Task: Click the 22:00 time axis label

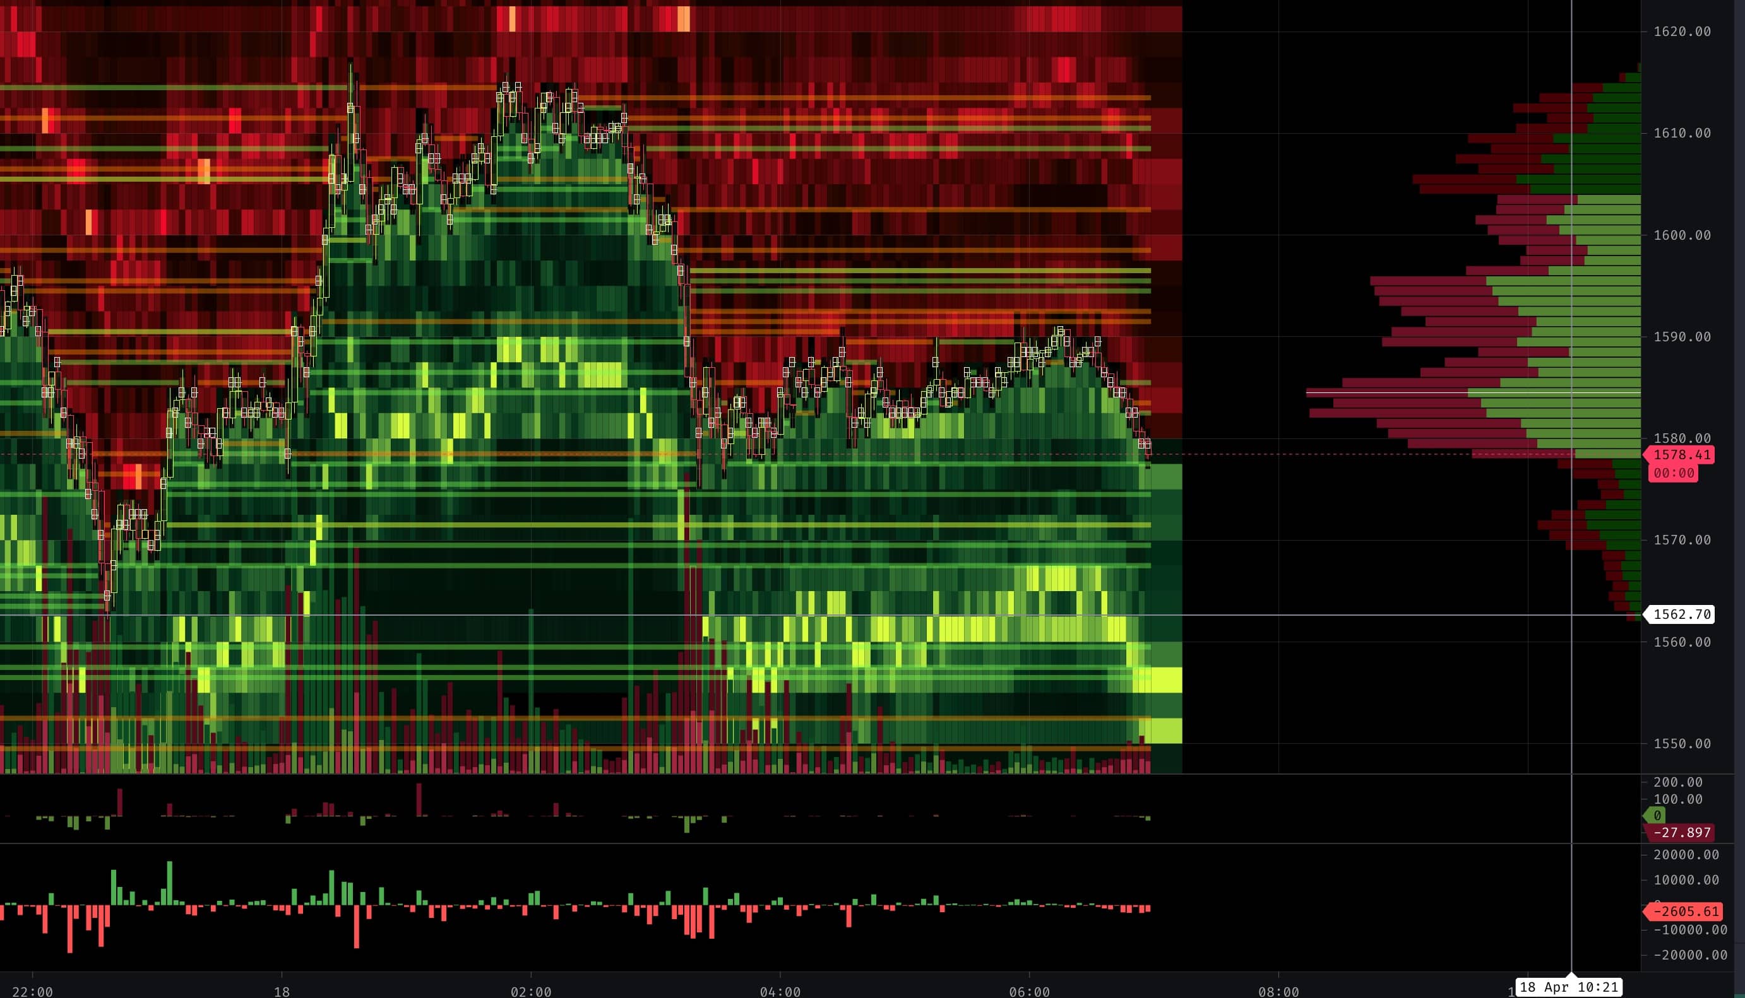Action: (x=32, y=991)
